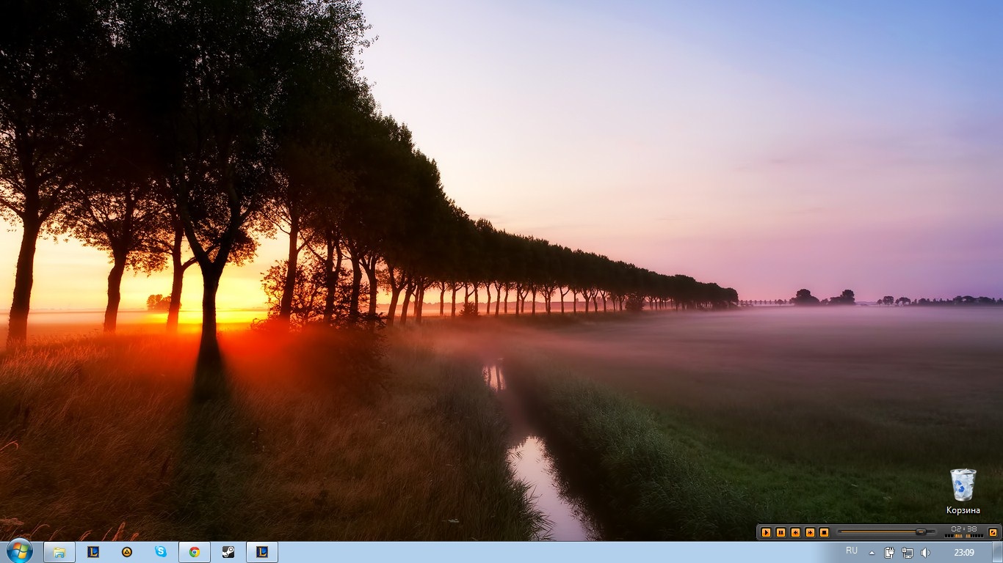Expand the mini player to full window
This screenshot has height=563, width=1003.
[993, 532]
